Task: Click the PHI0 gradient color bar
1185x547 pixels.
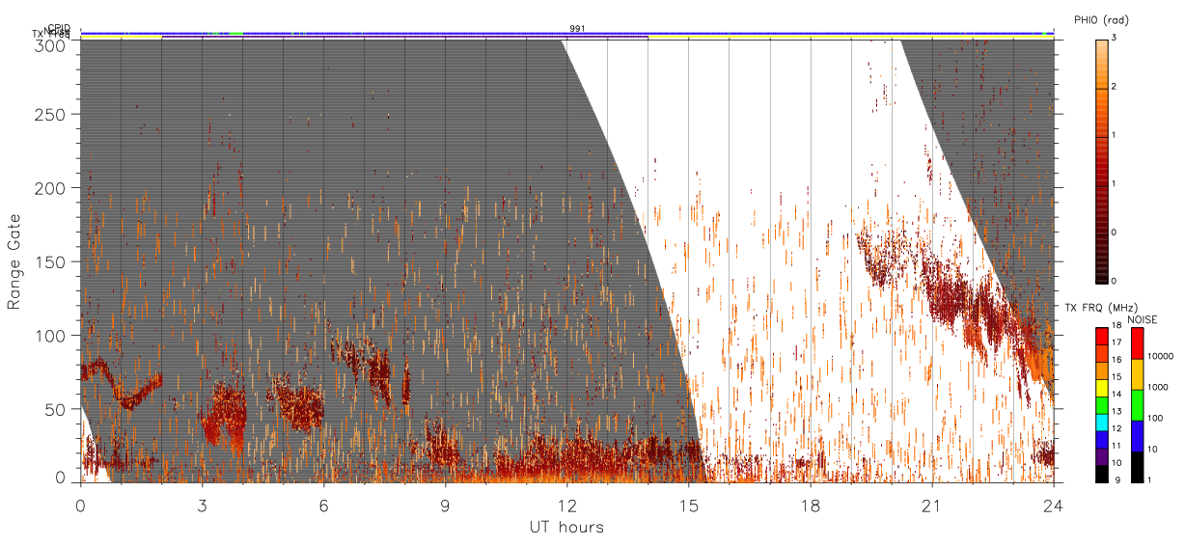Action: [1101, 160]
